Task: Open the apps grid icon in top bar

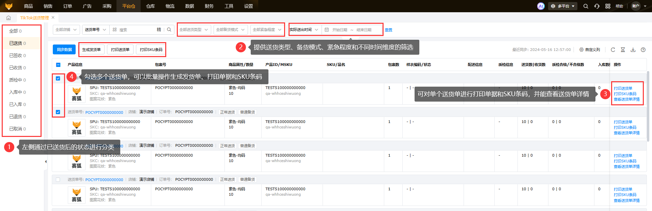Action: point(608,6)
